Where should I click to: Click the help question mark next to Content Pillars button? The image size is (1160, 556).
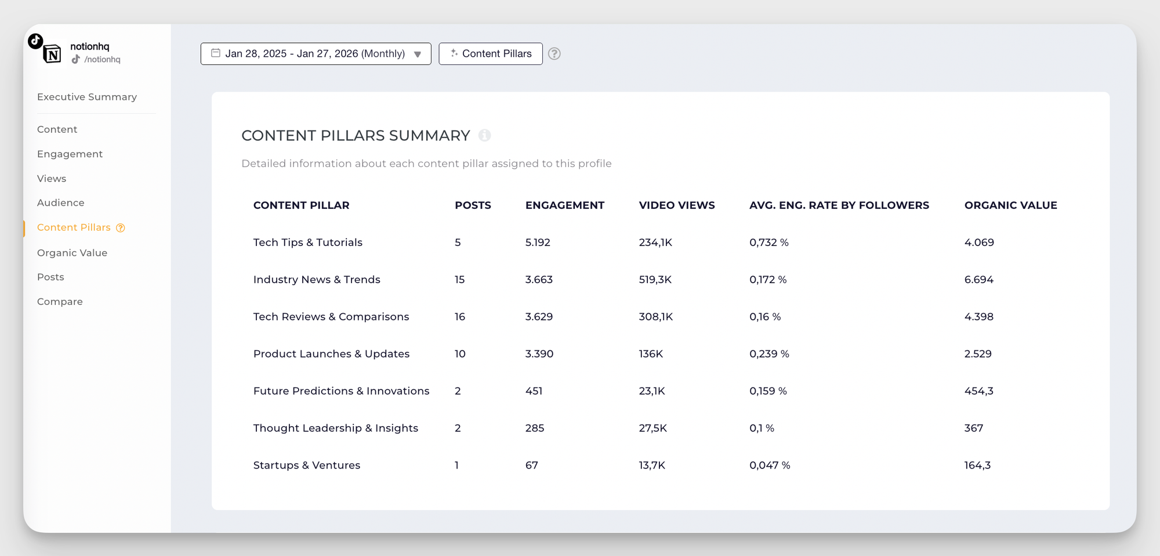[554, 53]
